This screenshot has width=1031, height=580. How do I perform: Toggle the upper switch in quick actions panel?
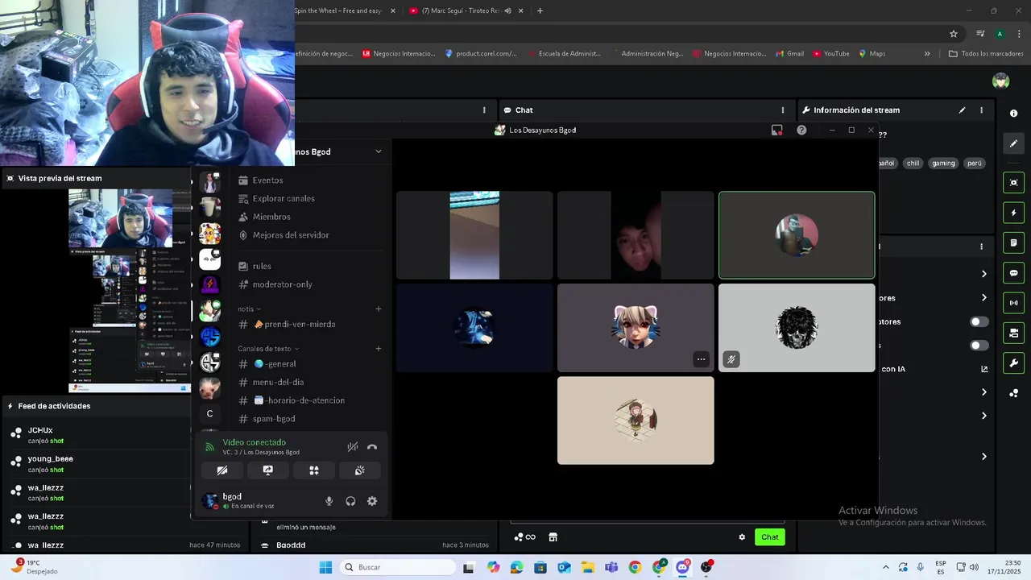(979, 321)
